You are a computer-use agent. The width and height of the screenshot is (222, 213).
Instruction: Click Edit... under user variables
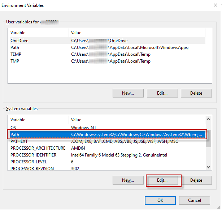click(162, 93)
